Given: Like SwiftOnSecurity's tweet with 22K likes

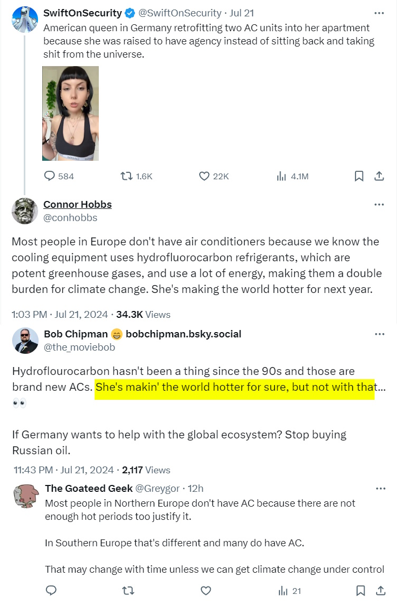Looking at the screenshot, I should 204,176.
